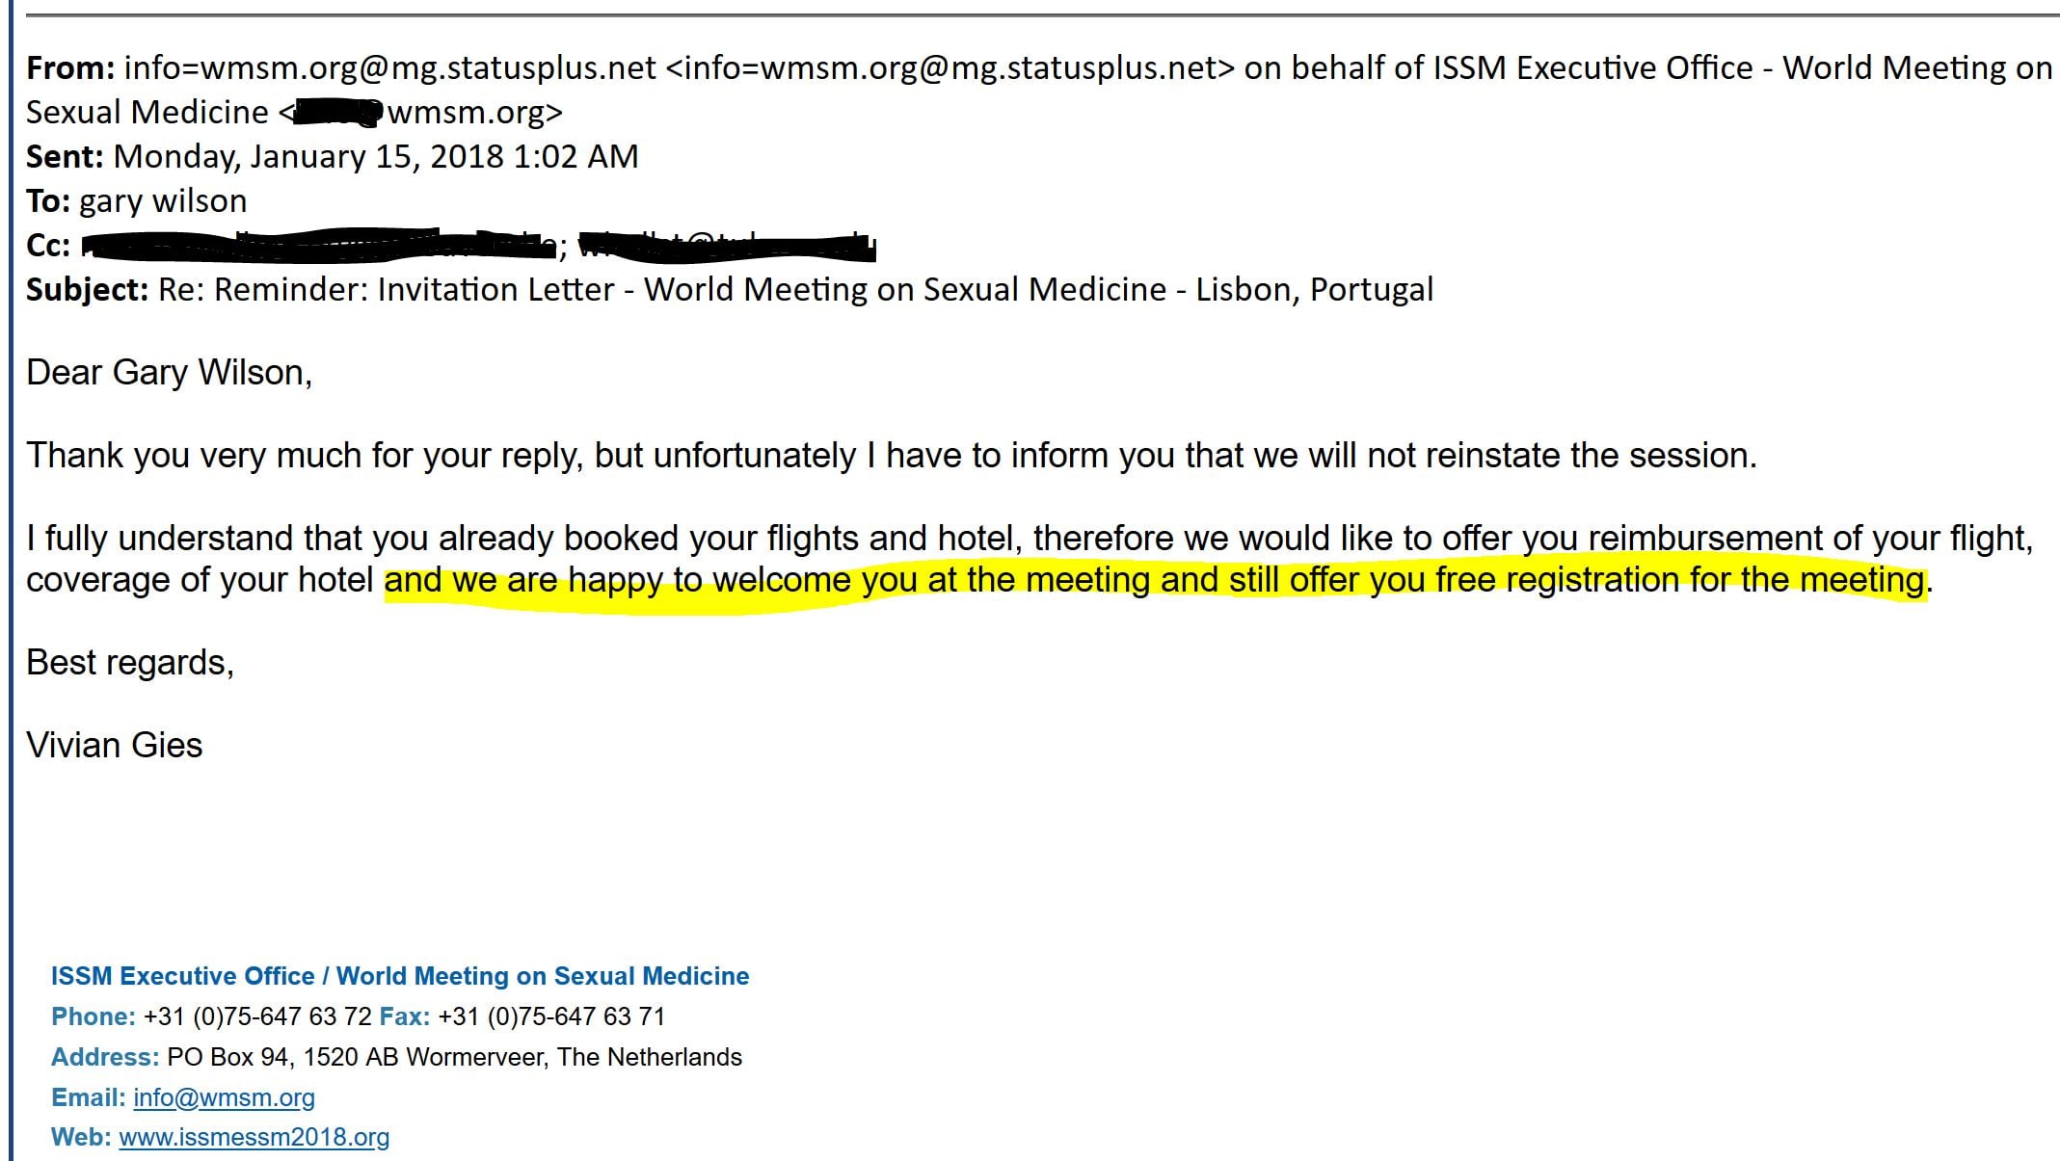This screenshot has width=2060, height=1161.
Task: Click the blue "Web:" label in signature
Action: click(81, 1137)
